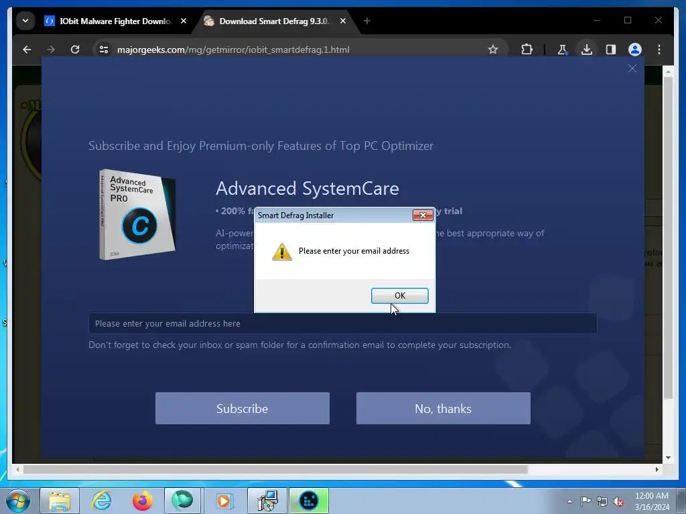Click the horizontal scrollbar thumb
Image resolution: width=686 pixels, height=514 pixels.
click(x=275, y=469)
